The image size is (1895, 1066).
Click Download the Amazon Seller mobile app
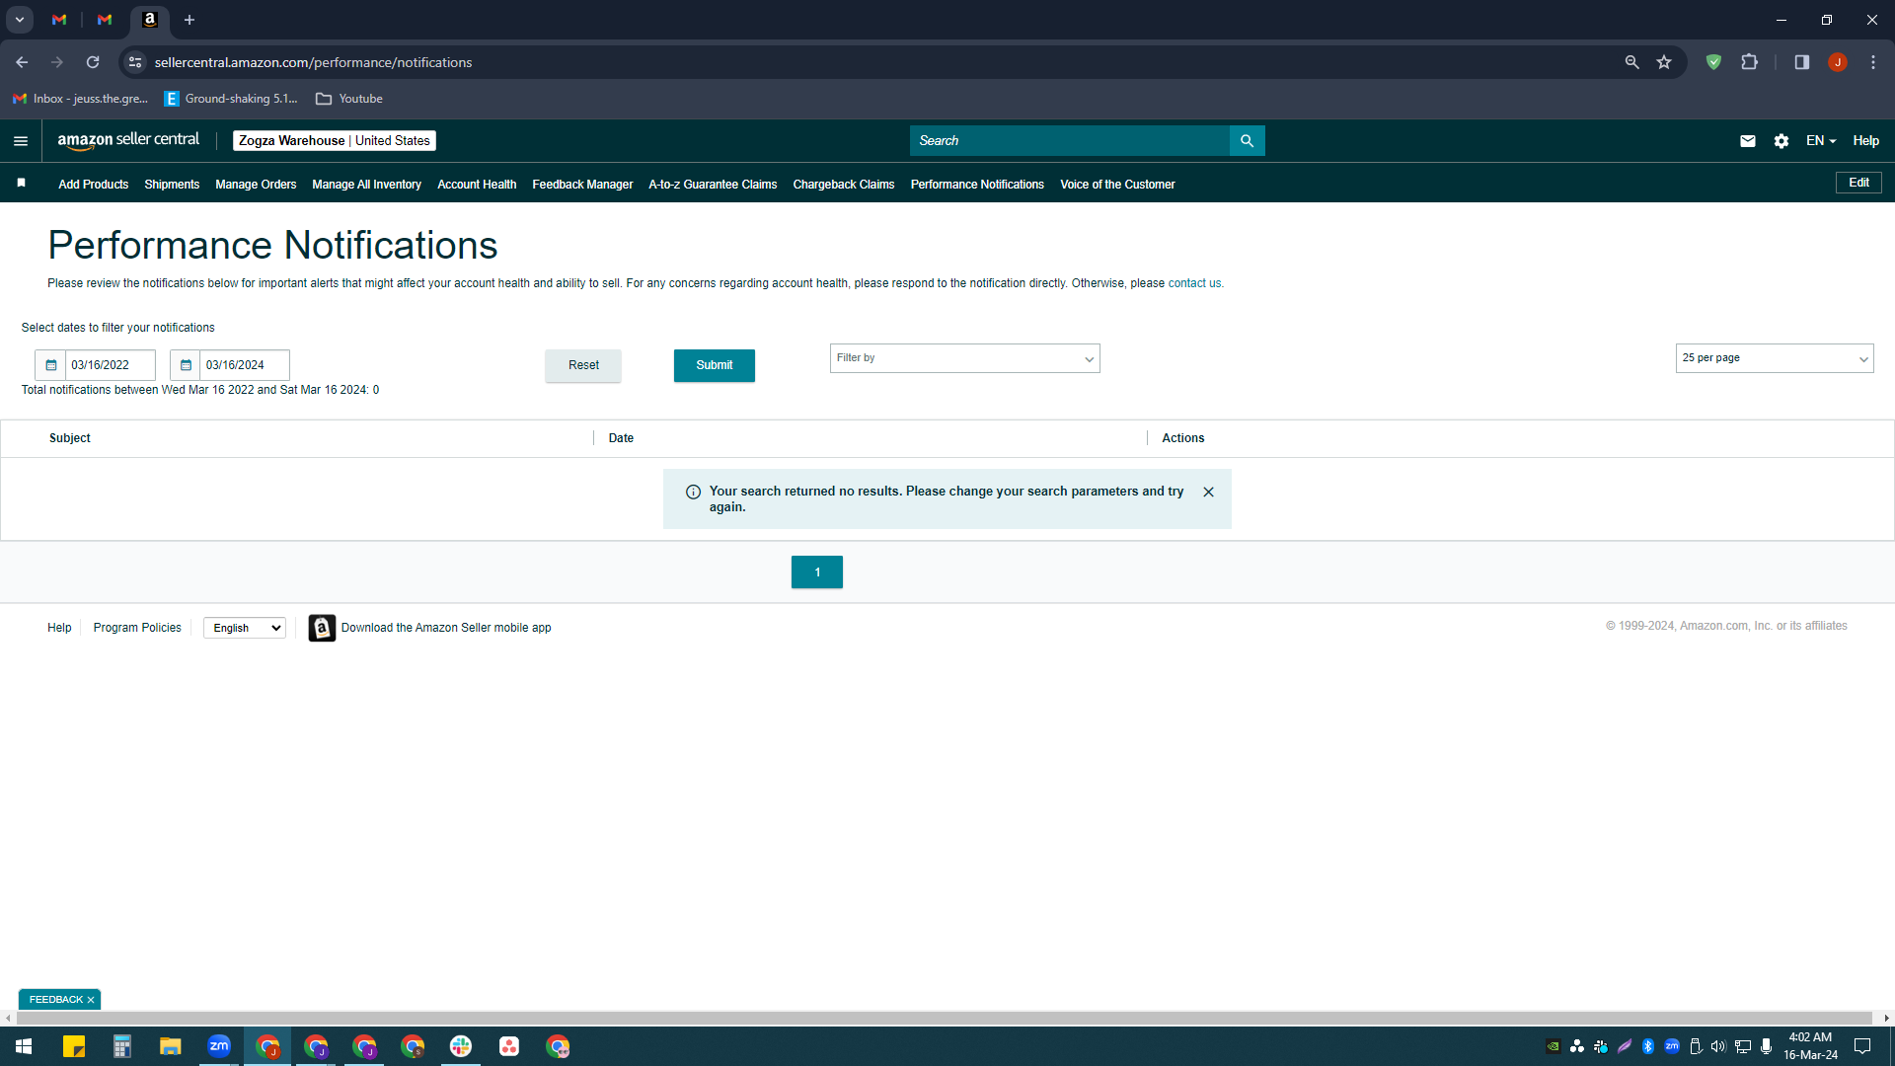pyautogui.click(x=446, y=628)
